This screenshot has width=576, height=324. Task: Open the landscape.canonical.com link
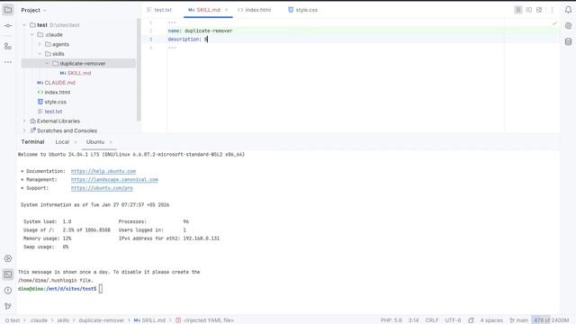click(x=114, y=180)
